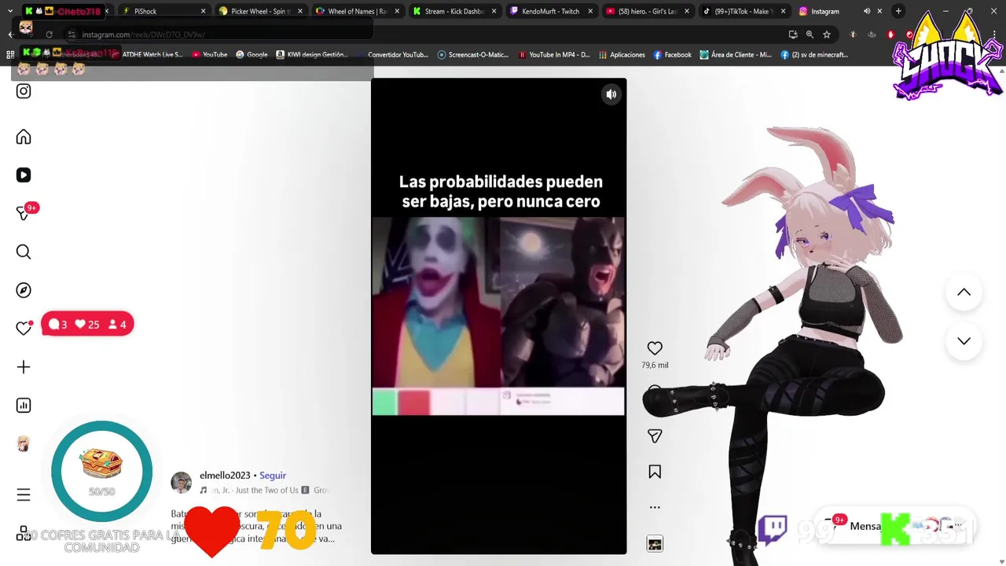Save the reel with bookmark icon

tap(655, 472)
